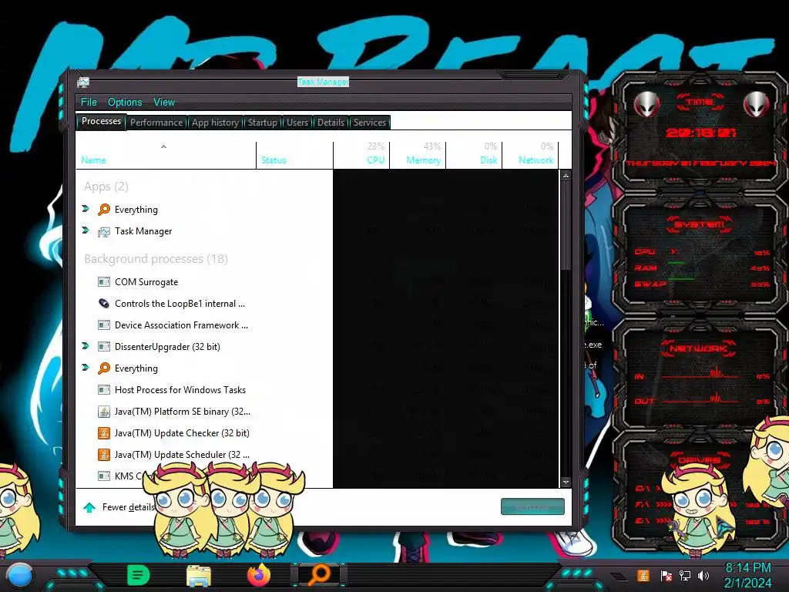Click the process list scrollbar thumb
789x592 pixels.
coord(566,225)
